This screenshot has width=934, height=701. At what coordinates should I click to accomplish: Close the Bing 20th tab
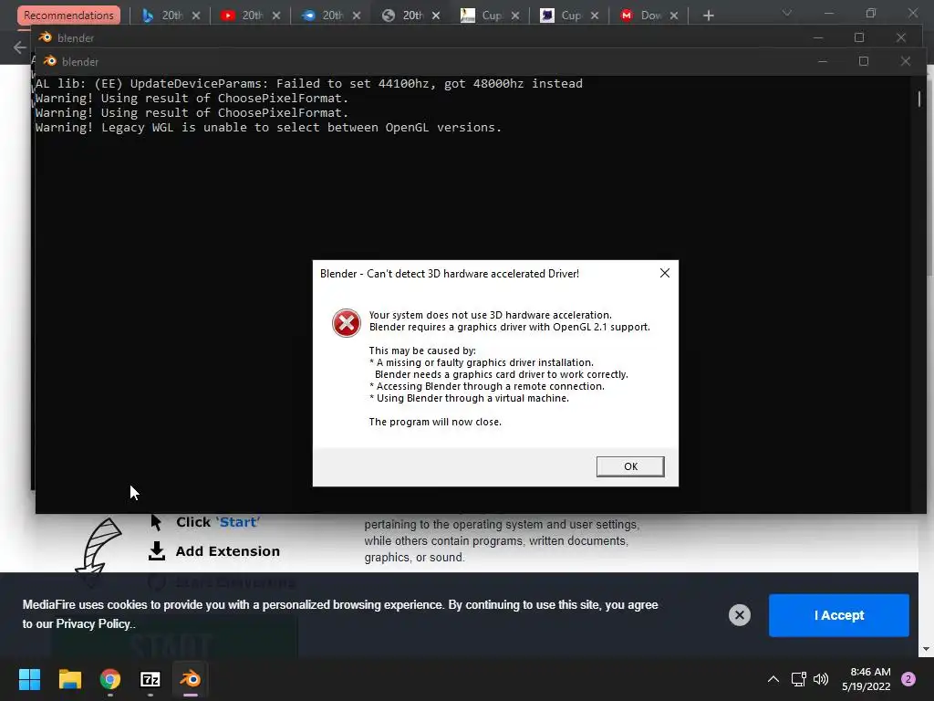(x=196, y=16)
